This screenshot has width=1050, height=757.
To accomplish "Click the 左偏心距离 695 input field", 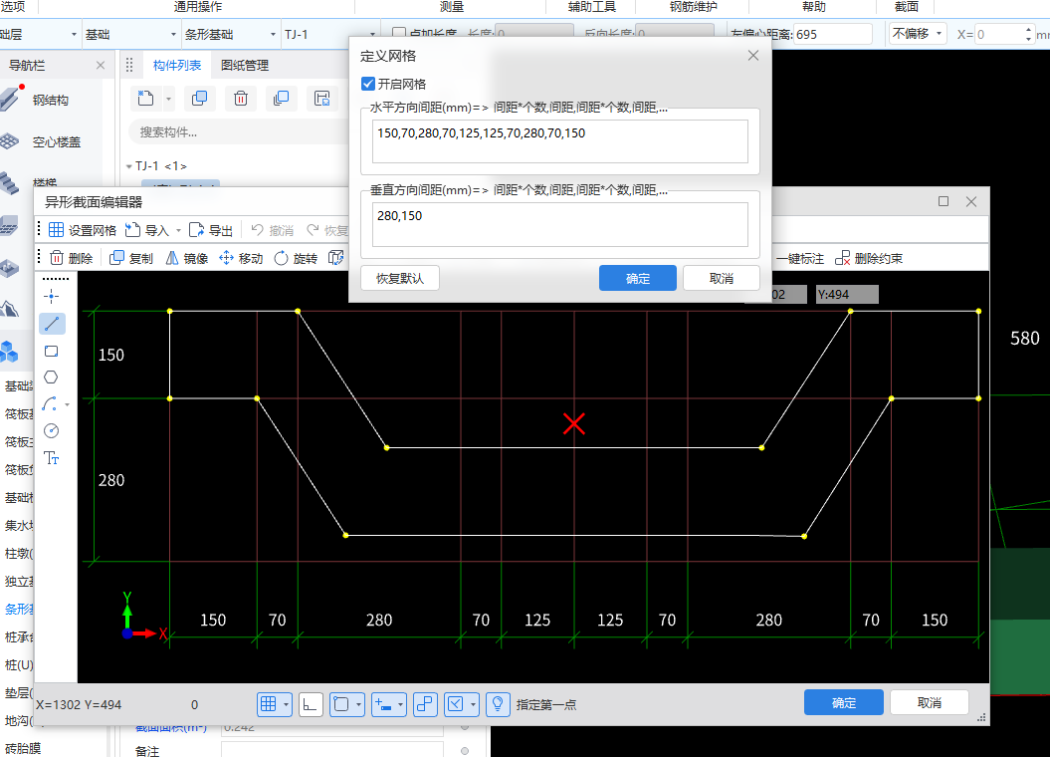I will (833, 34).
